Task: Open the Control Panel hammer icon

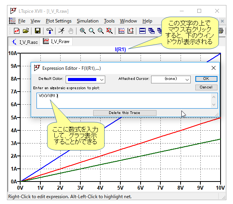Action: click(x=50, y=31)
